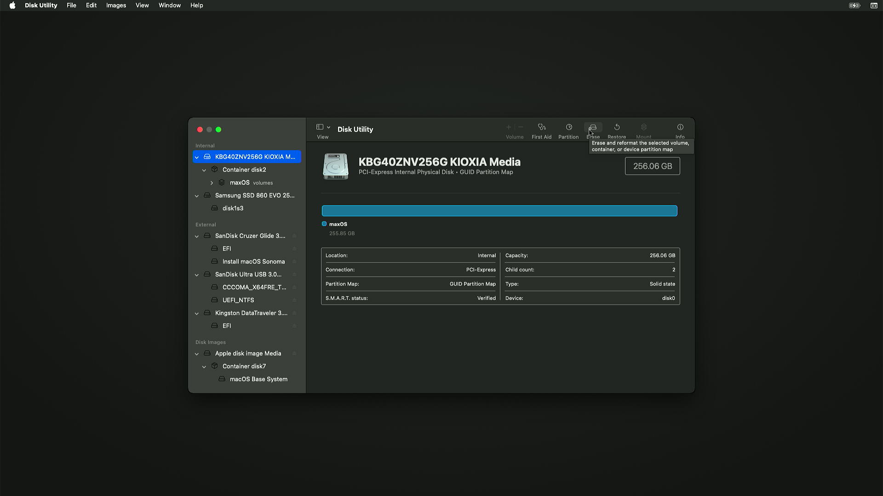Image resolution: width=883 pixels, height=496 pixels.
Task: Eject the Apple disk image Media
Action: pyautogui.click(x=294, y=354)
